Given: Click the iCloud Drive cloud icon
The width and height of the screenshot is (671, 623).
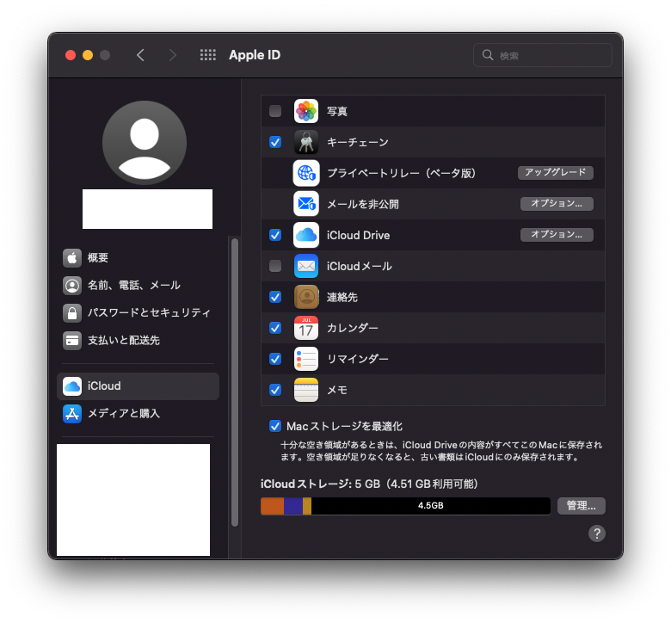Looking at the screenshot, I should click(x=306, y=235).
